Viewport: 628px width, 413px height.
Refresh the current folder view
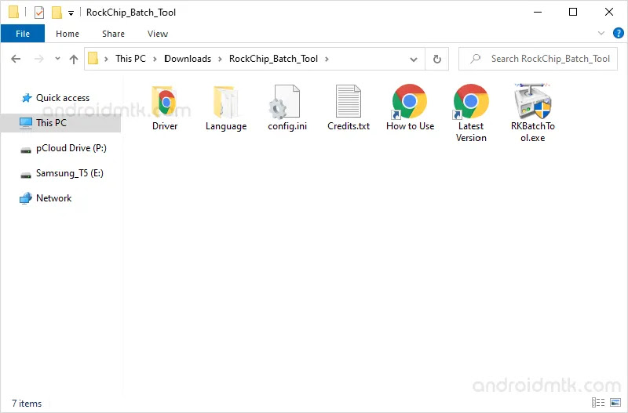437,60
